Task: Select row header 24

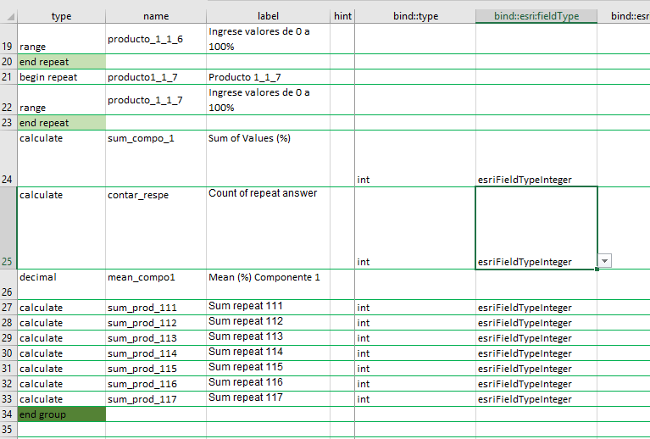Action: coord(8,158)
